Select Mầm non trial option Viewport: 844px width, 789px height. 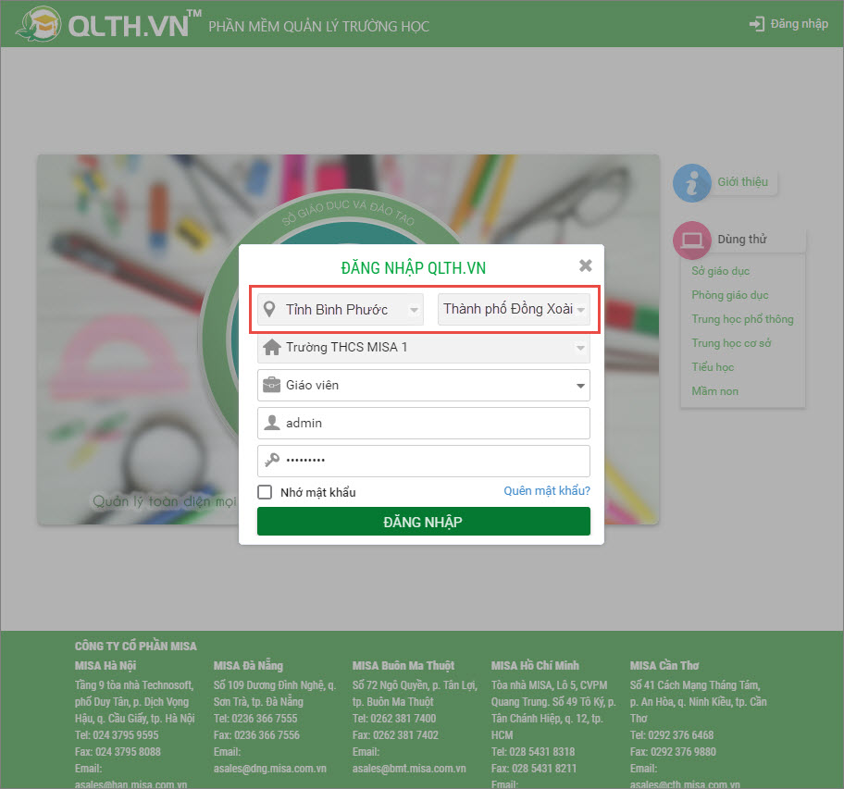click(714, 391)
